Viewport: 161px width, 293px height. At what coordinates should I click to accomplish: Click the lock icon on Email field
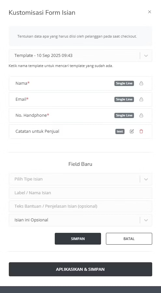141,99
